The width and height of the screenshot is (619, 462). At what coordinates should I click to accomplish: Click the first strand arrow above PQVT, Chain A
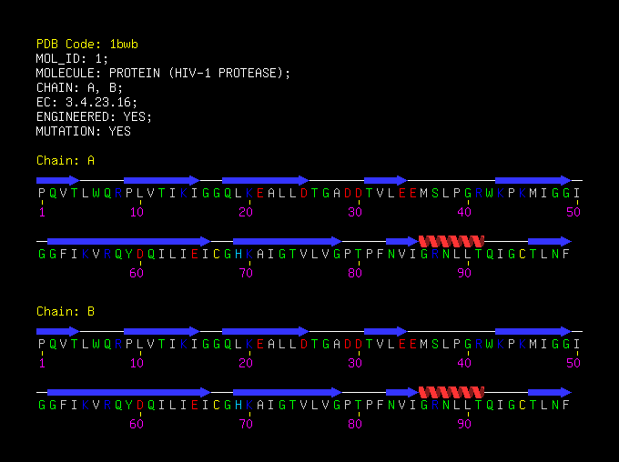click(58, 180)
